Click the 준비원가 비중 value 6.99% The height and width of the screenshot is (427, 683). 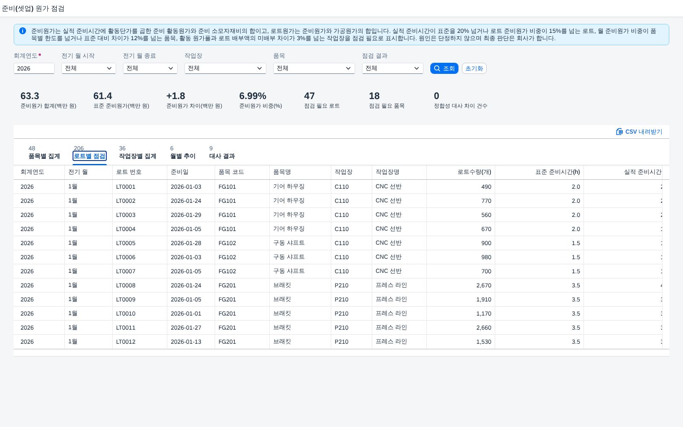point(253,96)
